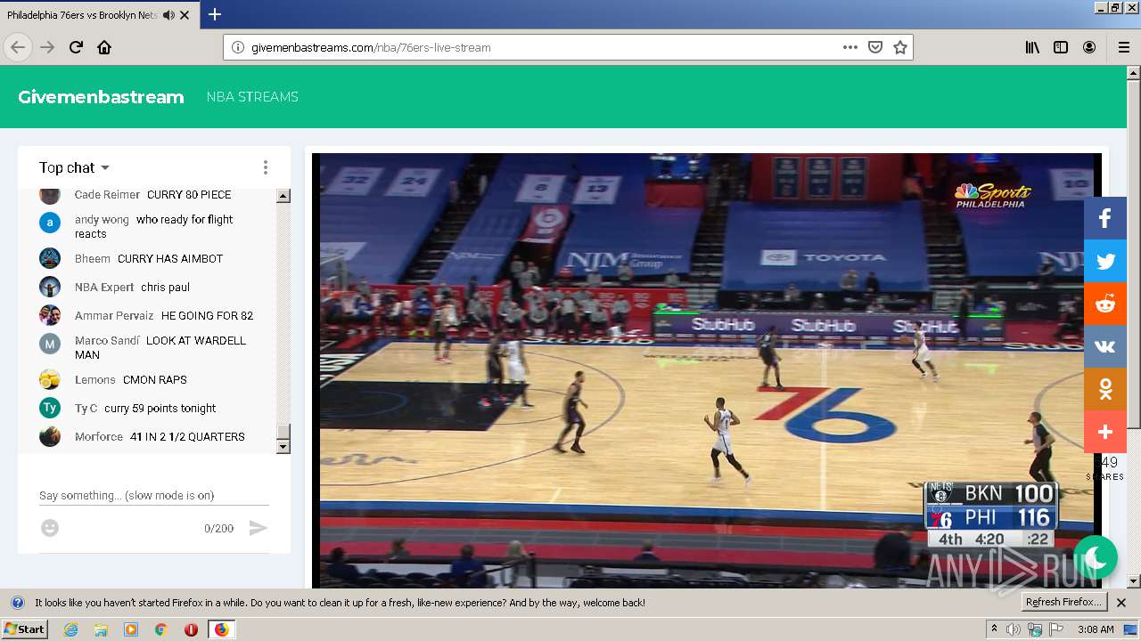This screenshot has width=1141, height=641.
Task: Launch Chrome from taskbar
Action: pos(160,629)
